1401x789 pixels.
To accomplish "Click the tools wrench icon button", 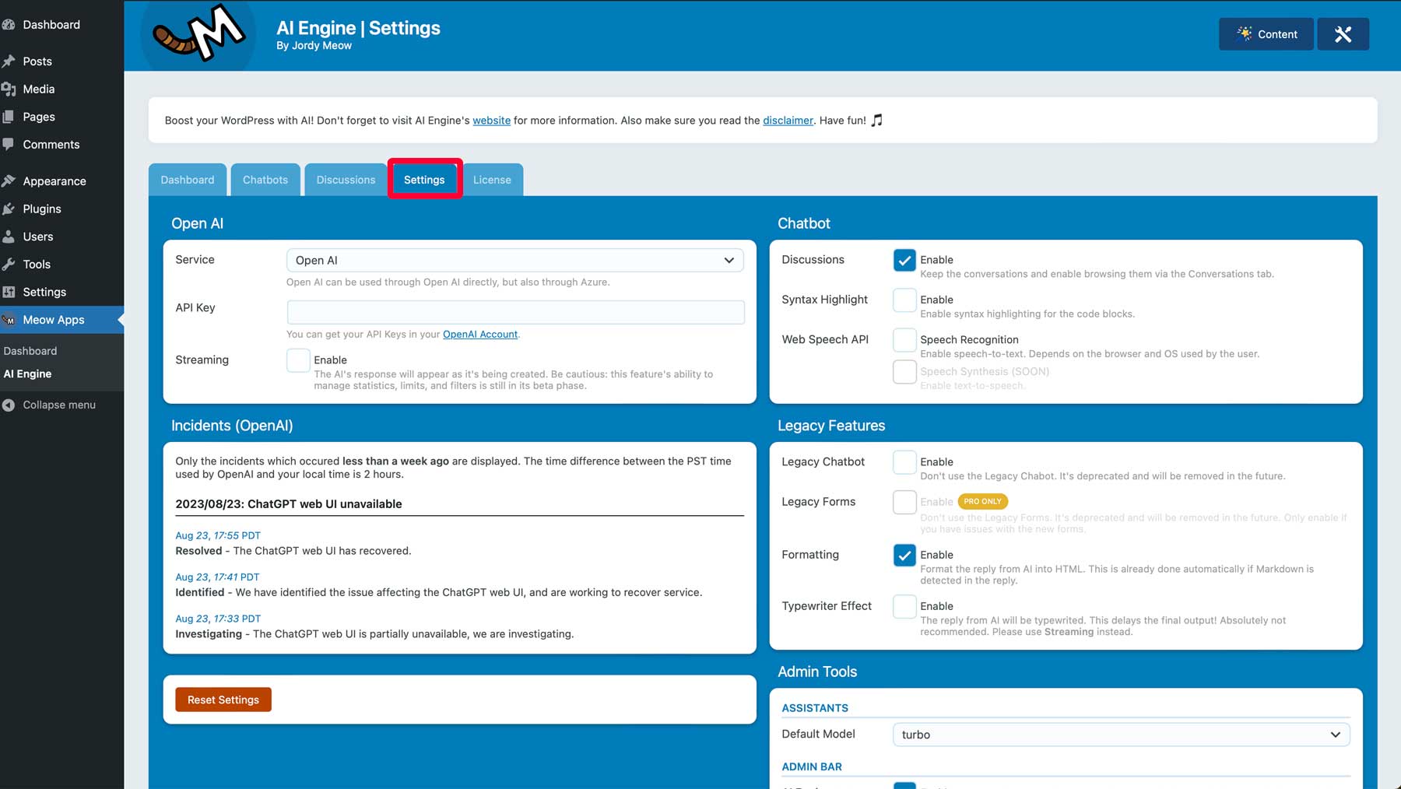I will coord(1343,34).
